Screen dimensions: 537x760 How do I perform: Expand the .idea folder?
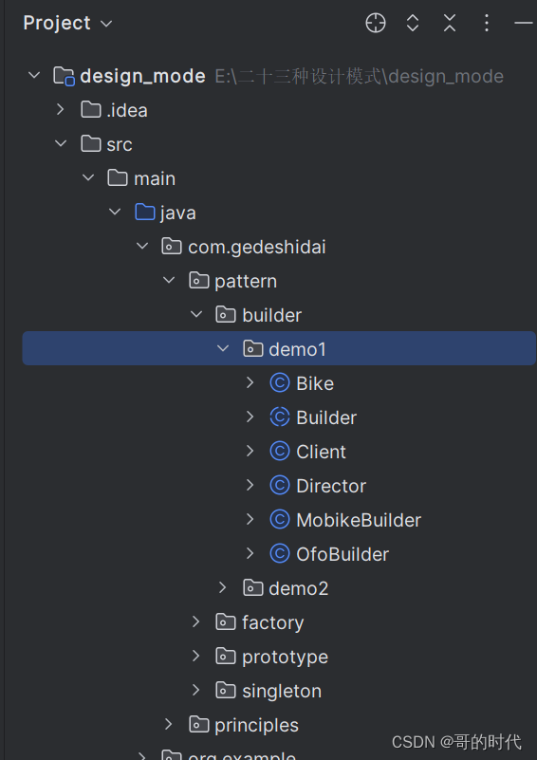60,109
